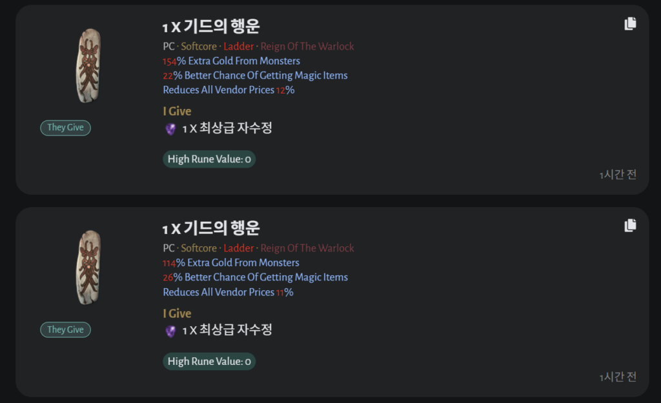
Task: Click the 154% Extra Gold From Monsters stat
Action: click(231, 61)
